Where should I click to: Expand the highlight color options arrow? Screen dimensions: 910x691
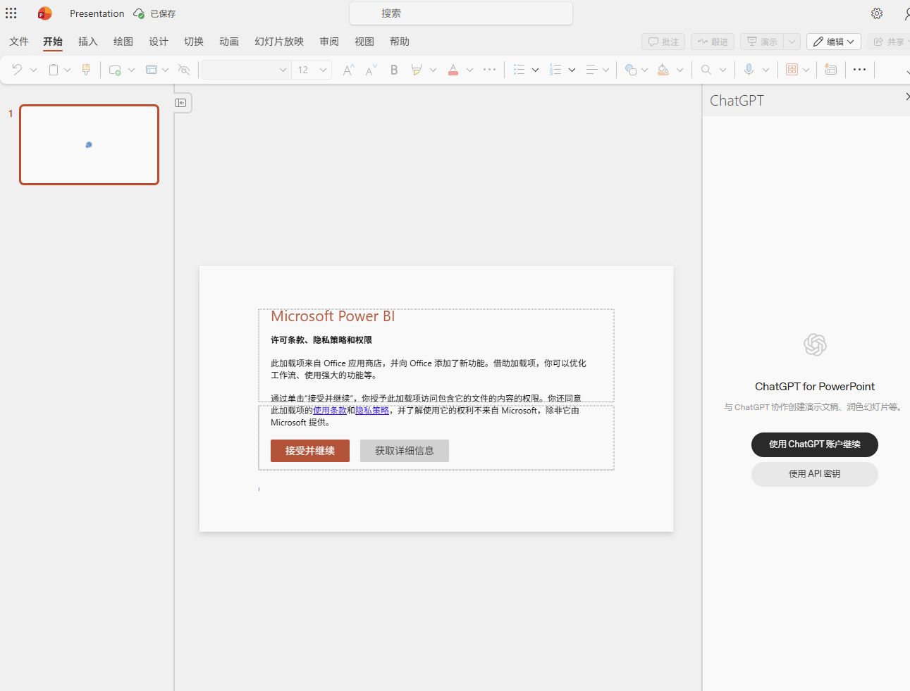point(433,70)
